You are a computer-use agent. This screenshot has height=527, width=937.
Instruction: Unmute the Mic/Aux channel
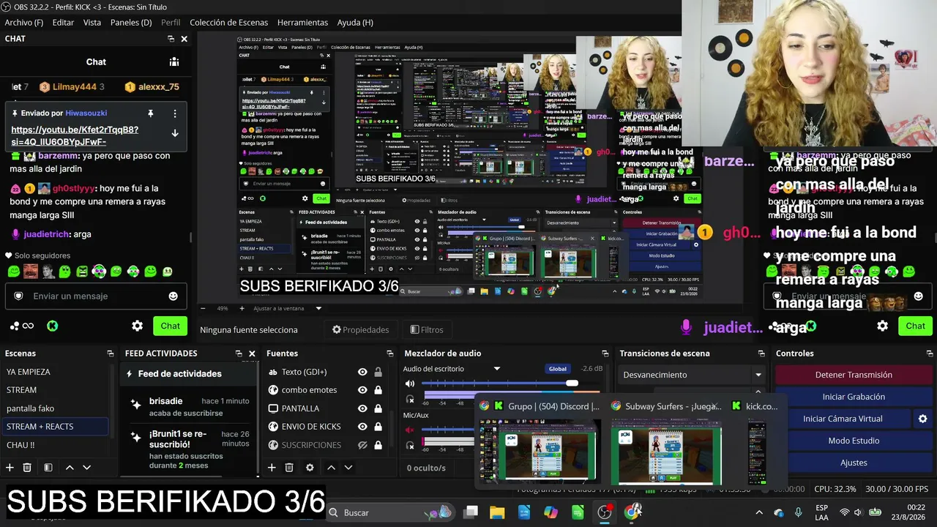click(410, 430)
